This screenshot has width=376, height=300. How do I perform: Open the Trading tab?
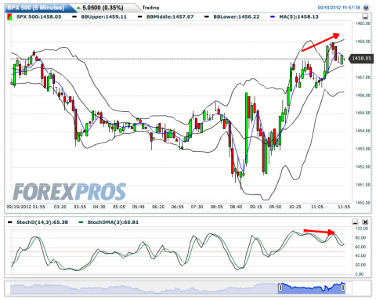150,8
